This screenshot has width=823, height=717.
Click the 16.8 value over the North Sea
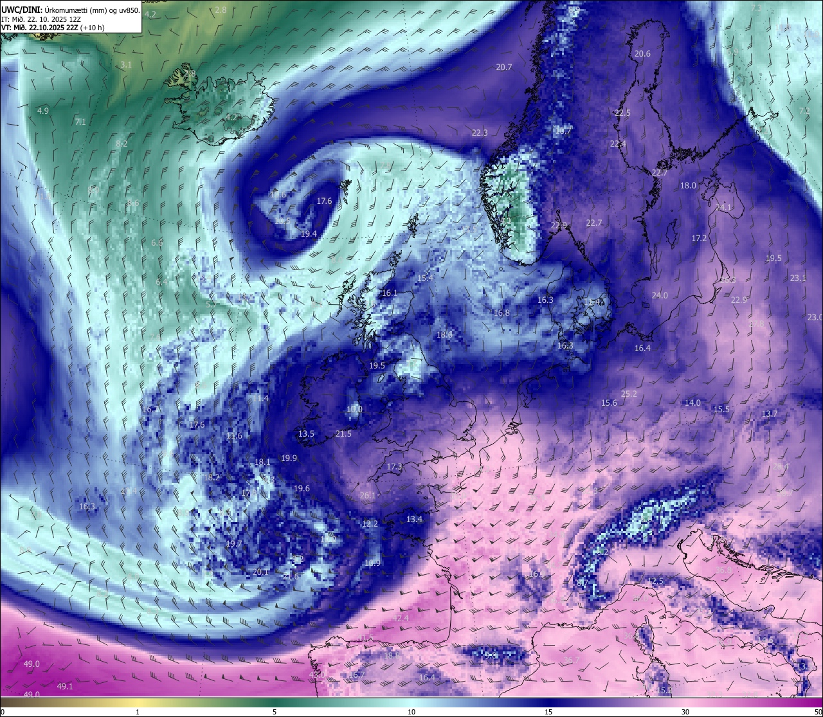(x=502, y=313)
